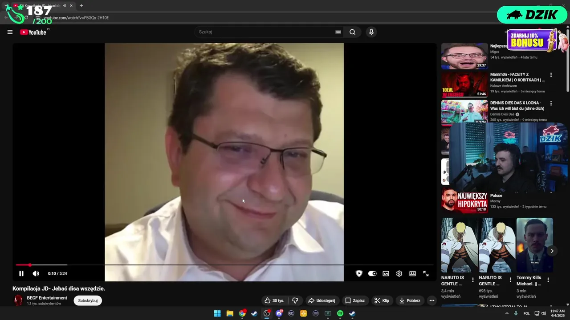Show next Shorts with the right arrow
The width and height of the screenshot is (570, 320).
pyautogui.click(x=552, y=251)
